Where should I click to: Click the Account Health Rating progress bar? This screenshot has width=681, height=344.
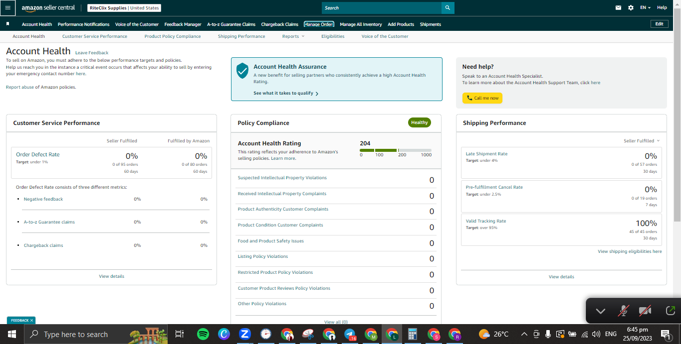coord(396,150)
